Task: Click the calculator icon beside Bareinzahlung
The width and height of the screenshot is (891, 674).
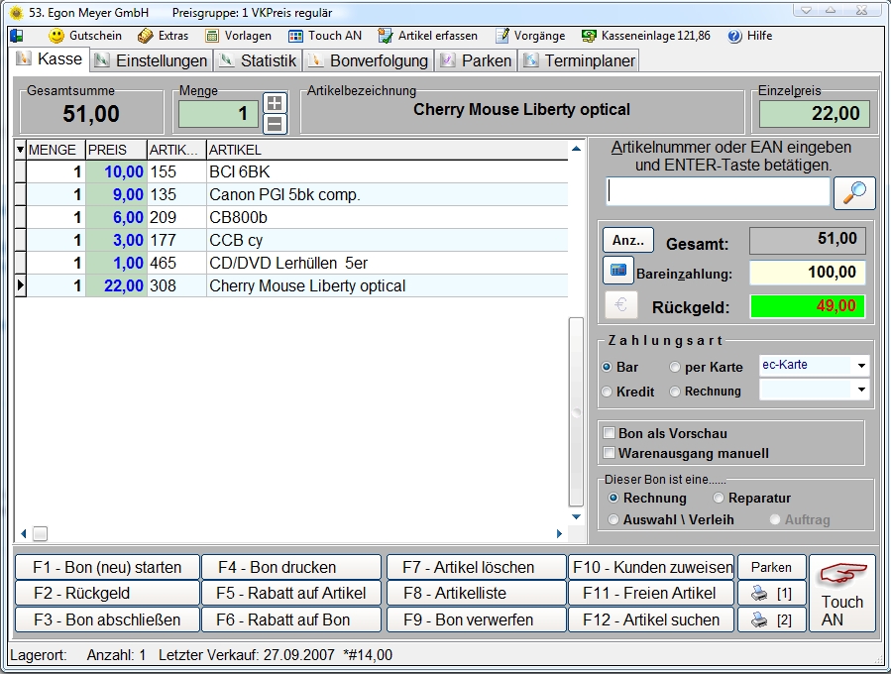Action: click(x=618, y=271)
